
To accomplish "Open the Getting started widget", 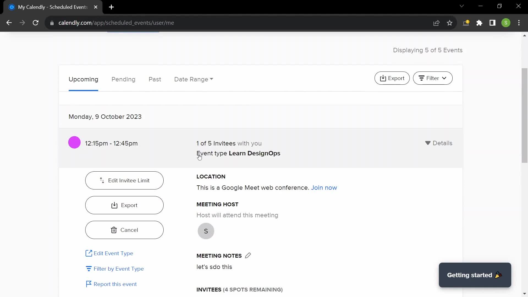I will coord(475,275).
